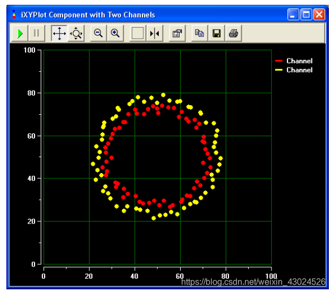
Task: Activate the zoom box selection tool
Action: 138,33
